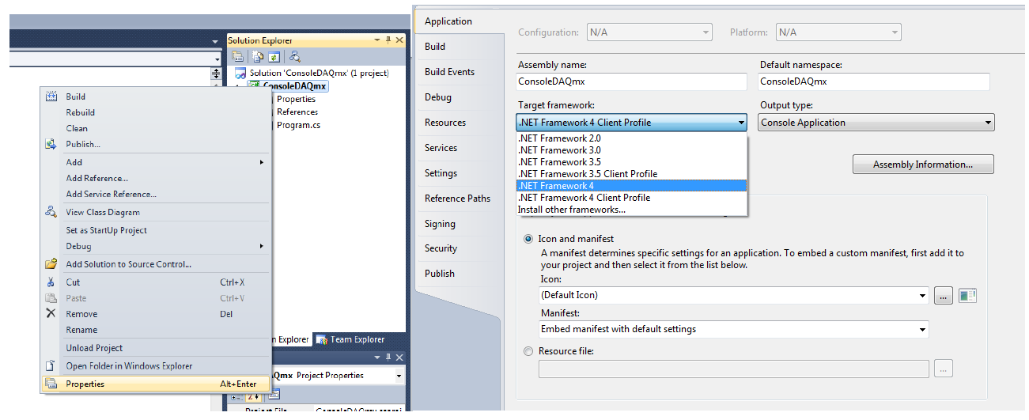
Task: Click View Class Diagram in the context menu
Action: click(x=156, y=212)
